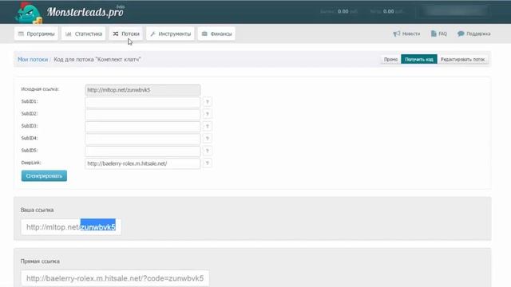Viewport: 511px width, 287px height.
Task: Select the Получить код tab
Action: 419,60
